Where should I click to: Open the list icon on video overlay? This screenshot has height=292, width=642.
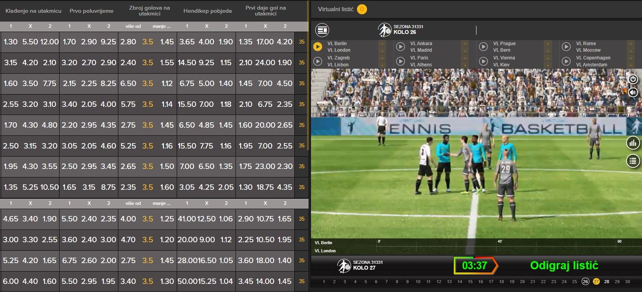[x=633, y=161]
